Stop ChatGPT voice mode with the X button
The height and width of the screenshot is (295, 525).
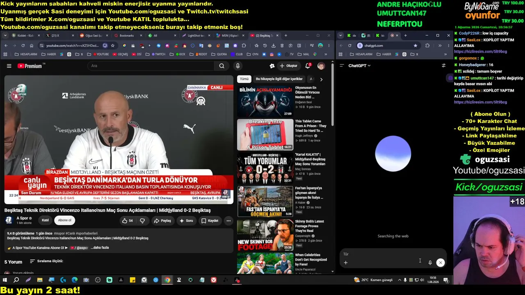(x=441, y=263)
